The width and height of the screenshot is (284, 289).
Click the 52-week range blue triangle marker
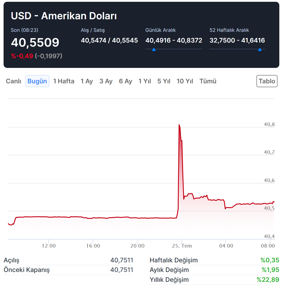(x=260, y=49)
